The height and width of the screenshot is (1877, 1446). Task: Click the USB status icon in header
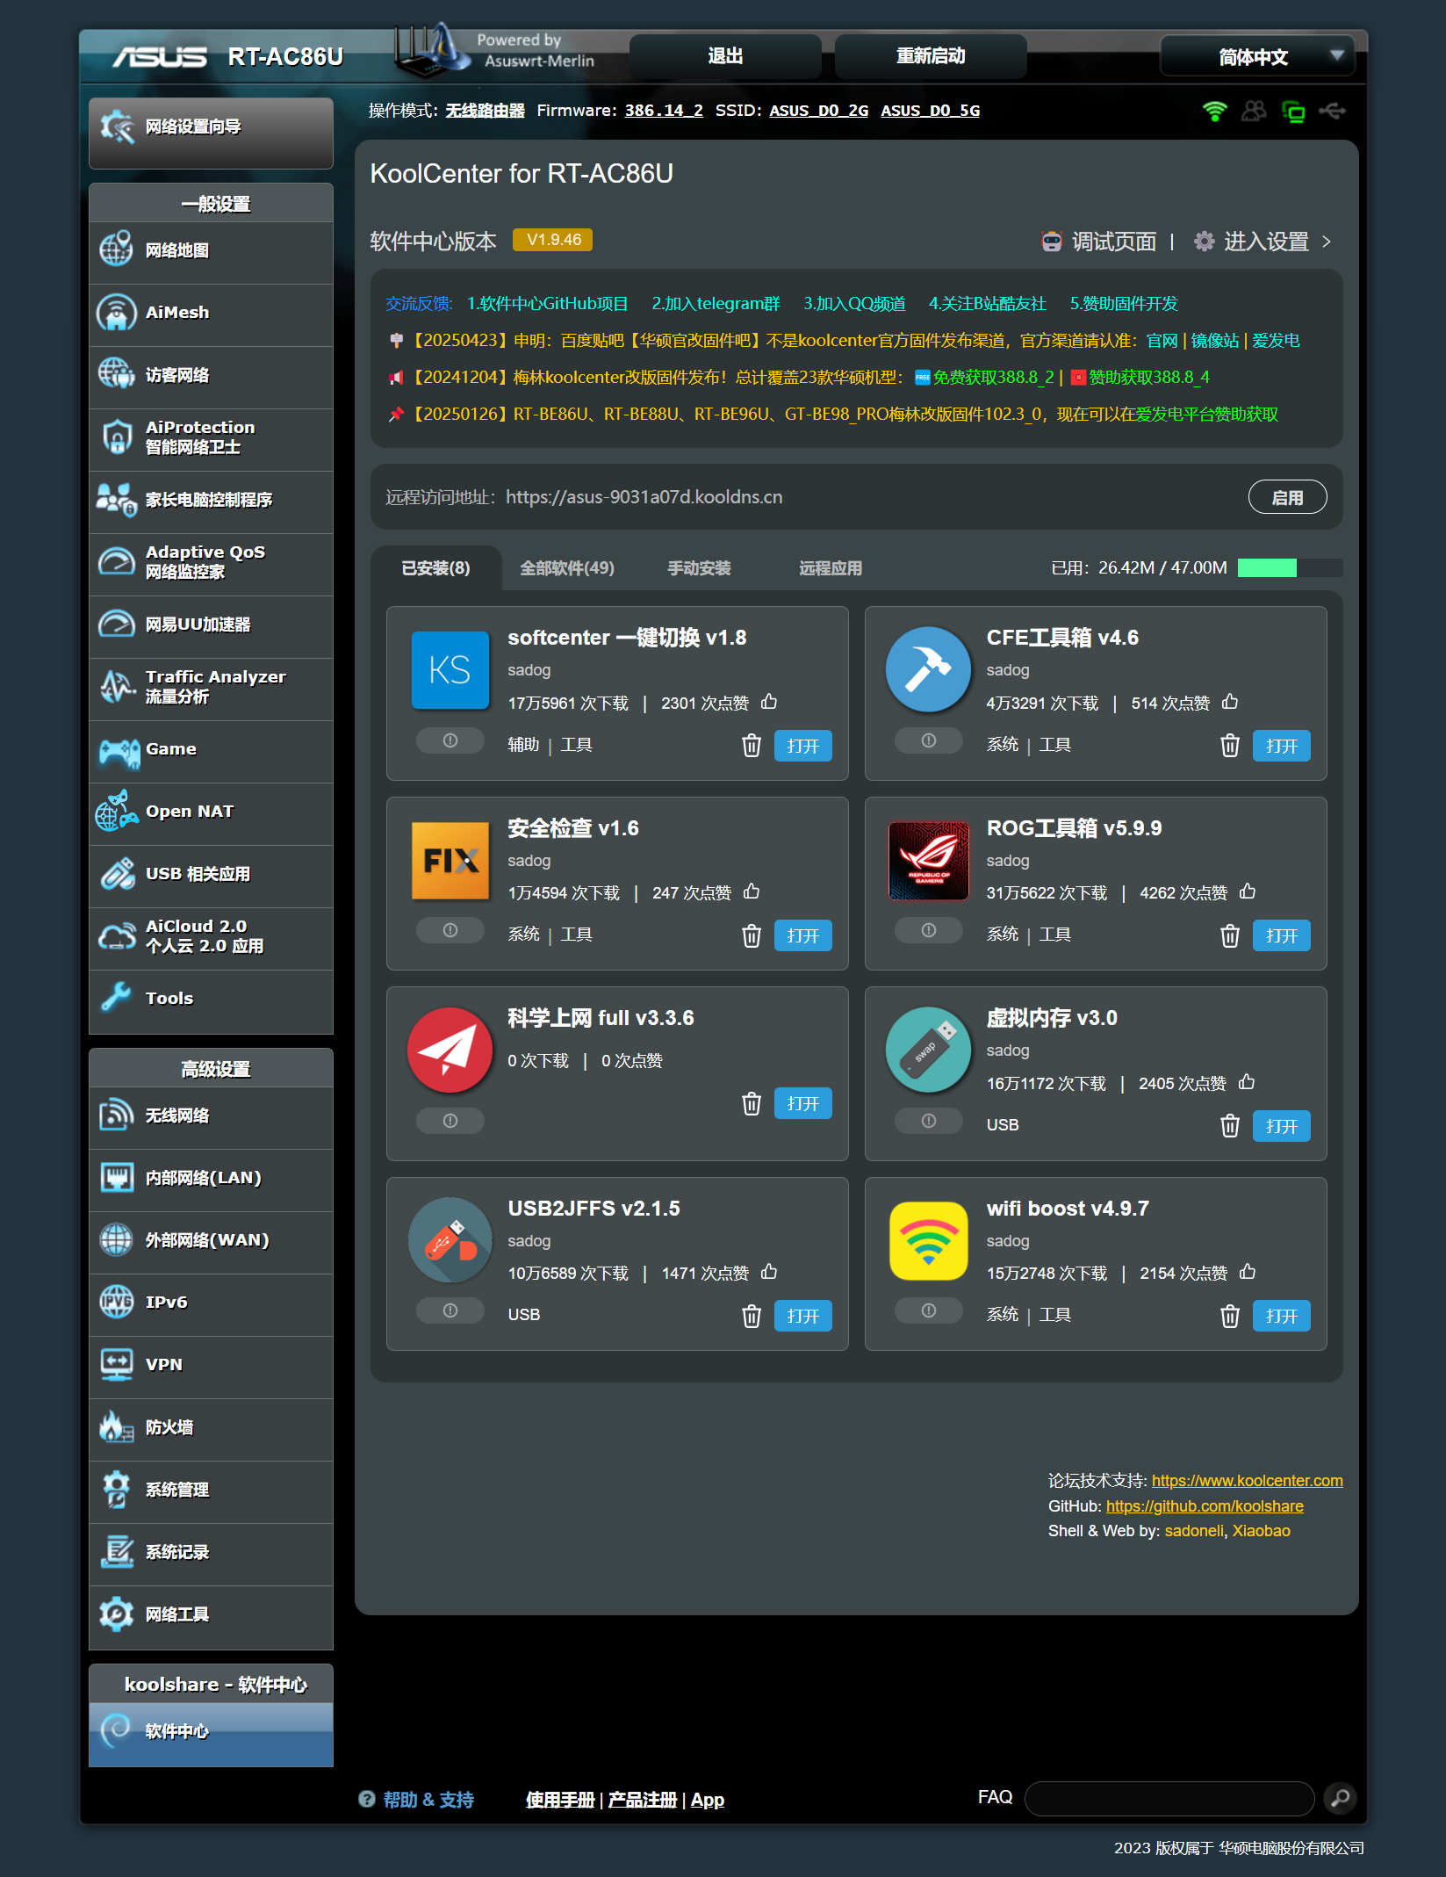pos(1332,111)
